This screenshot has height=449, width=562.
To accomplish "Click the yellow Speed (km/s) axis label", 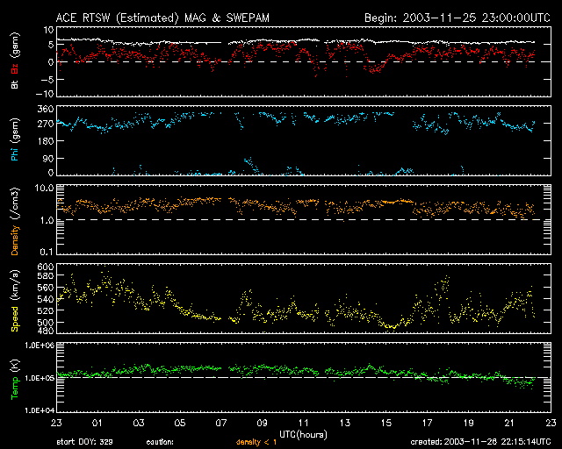I will point(15,303).
